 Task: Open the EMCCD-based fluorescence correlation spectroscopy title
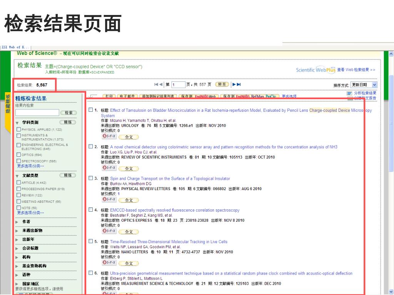pyautogui.click(x=175, y=210)
